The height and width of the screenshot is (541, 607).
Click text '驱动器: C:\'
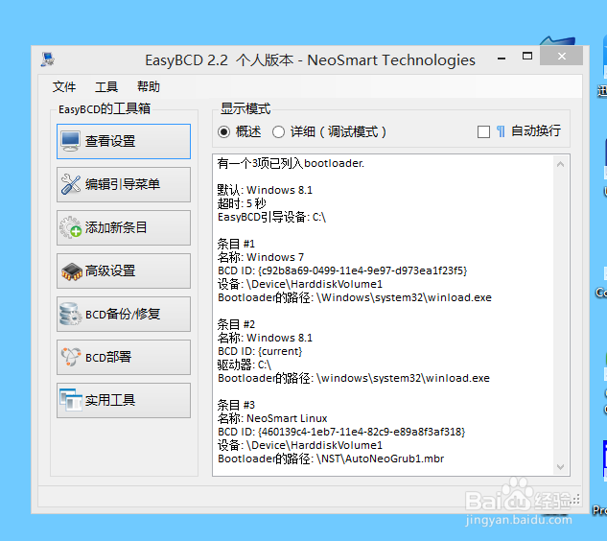tap(244, 365)
